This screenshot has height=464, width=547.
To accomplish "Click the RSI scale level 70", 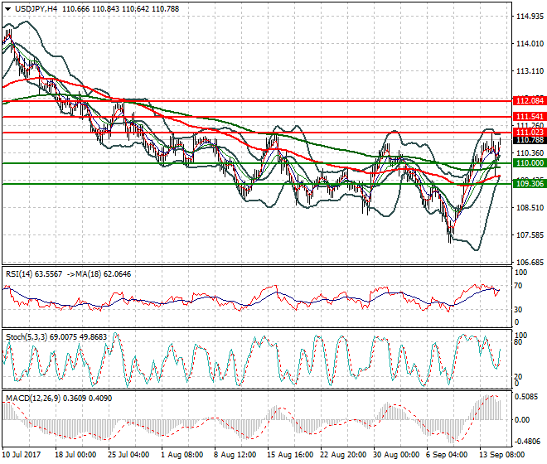I will pyautogui.click(x=519, y=286).
